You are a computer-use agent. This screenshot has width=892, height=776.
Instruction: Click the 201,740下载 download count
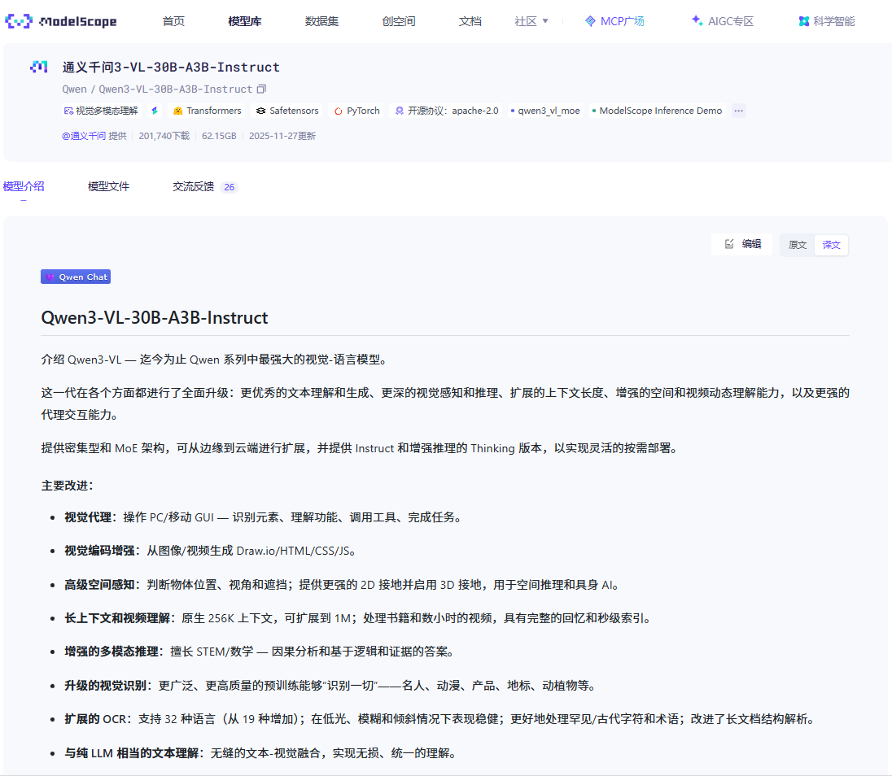click(164, 136)
